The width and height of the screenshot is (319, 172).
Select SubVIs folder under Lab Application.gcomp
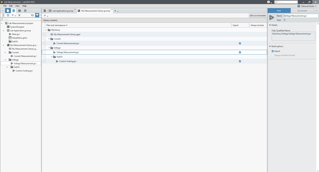(15, 41)
